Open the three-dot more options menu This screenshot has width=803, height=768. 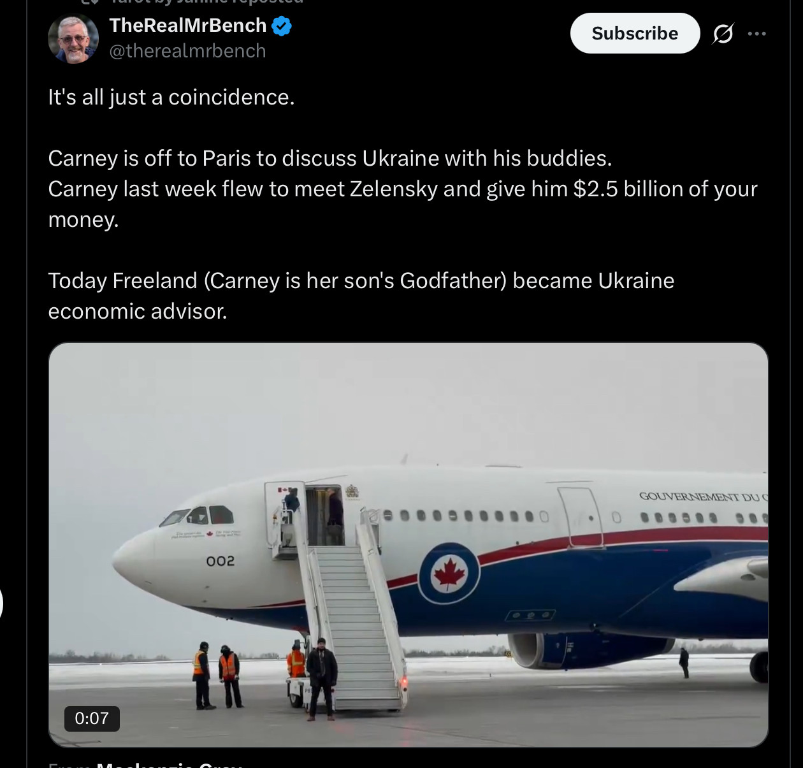point(756,33)
